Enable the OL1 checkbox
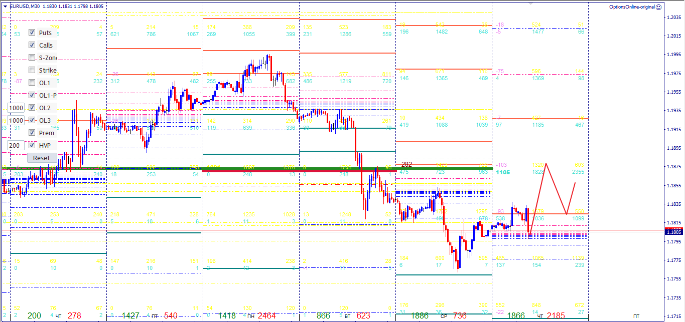Screen dimensions: 685x322 pos(32,83)
